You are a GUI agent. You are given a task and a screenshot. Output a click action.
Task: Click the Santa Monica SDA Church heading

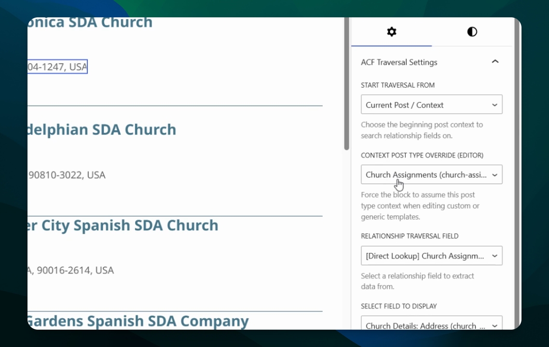(90, 23)
